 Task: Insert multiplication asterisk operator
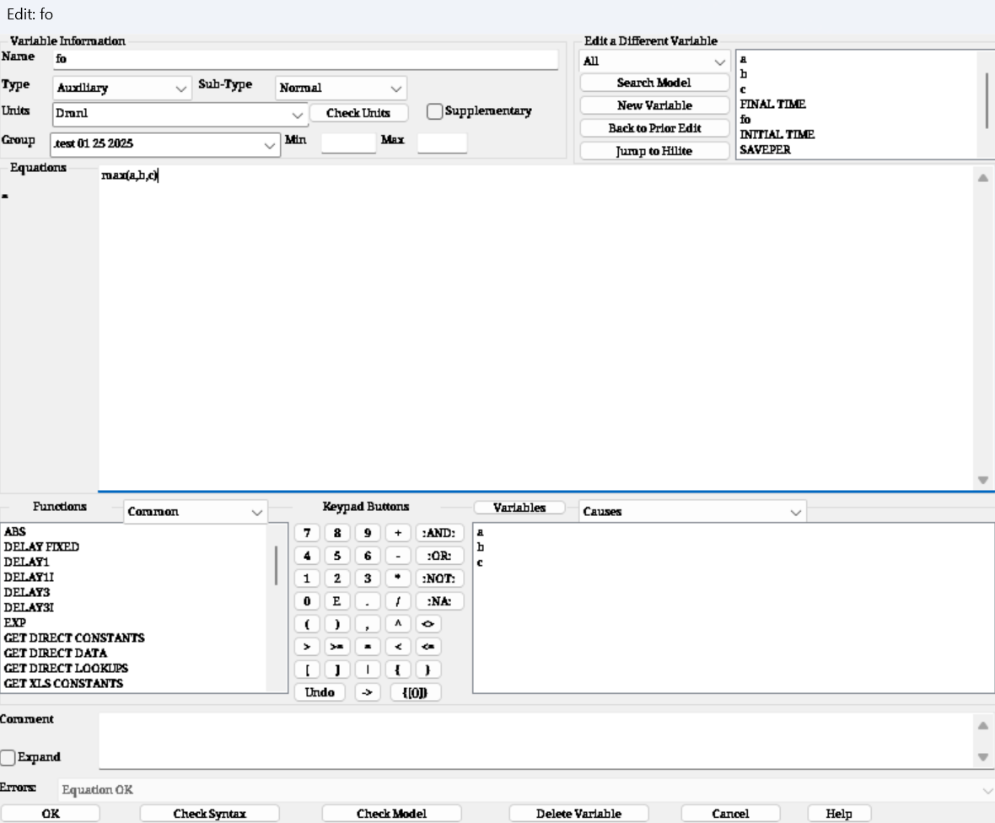pyautogui.click(x=398, y=578)
